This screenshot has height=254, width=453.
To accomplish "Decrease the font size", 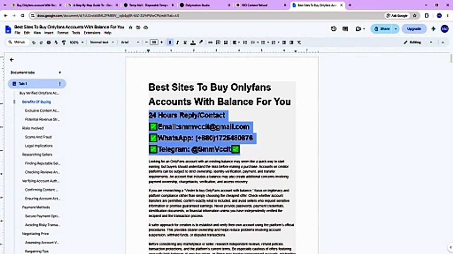I will tap(147, 42).
